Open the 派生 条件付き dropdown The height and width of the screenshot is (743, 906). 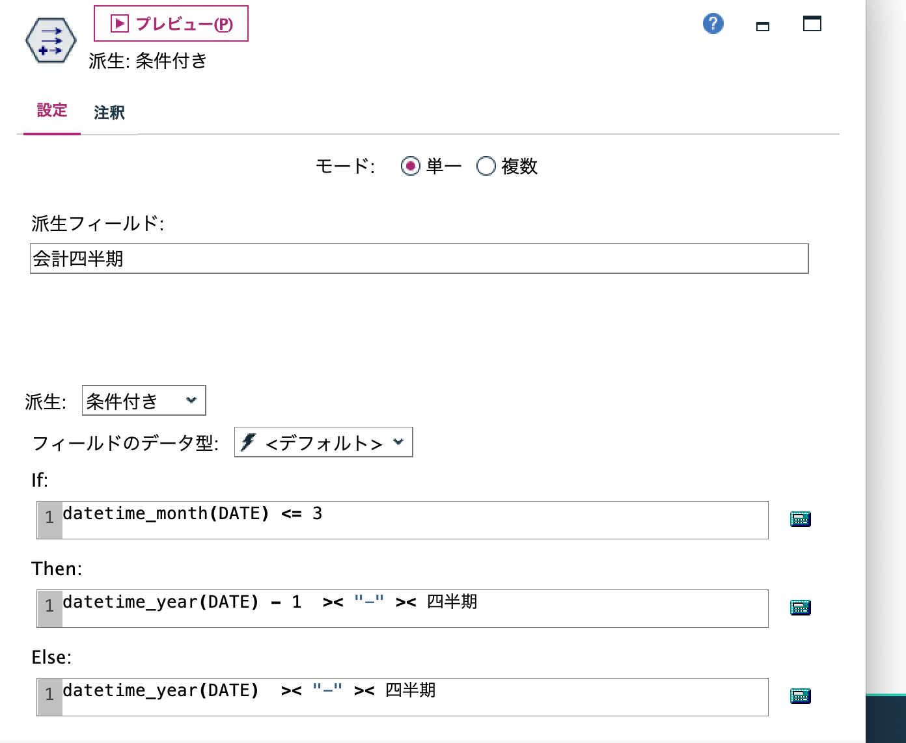click(x=143, y=400)
